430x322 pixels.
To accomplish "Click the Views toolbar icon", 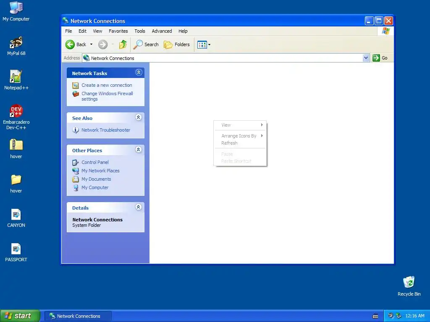I will pyautogui.click(x=202, y=44).
